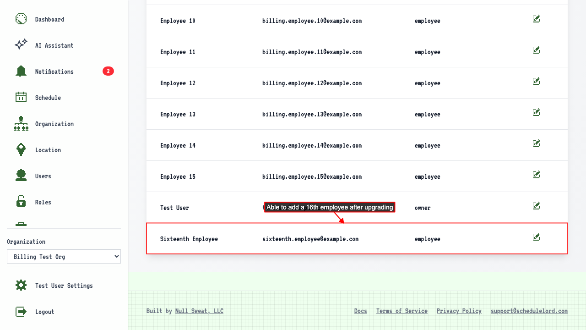Click the AI Assistant sparkle icon

point(21,44)
